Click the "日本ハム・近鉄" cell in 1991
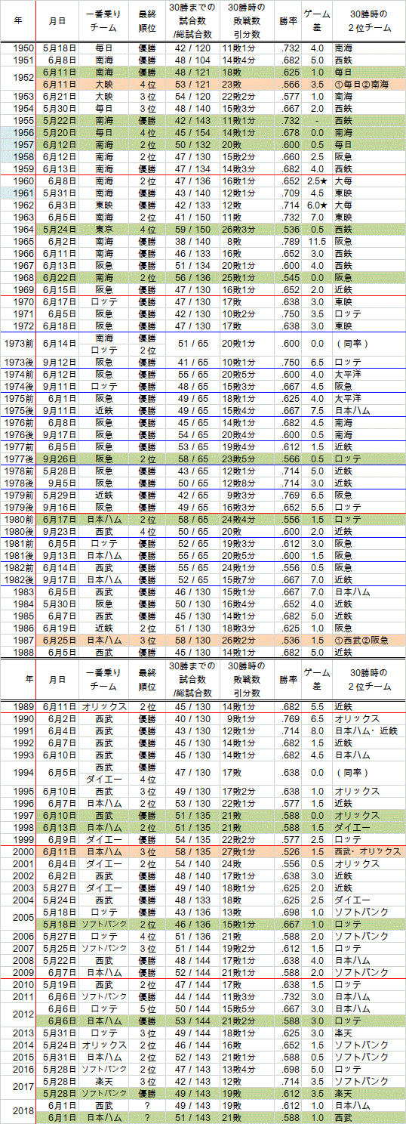This screenshot has width=406, height=1124. click(x=369, y=730)
